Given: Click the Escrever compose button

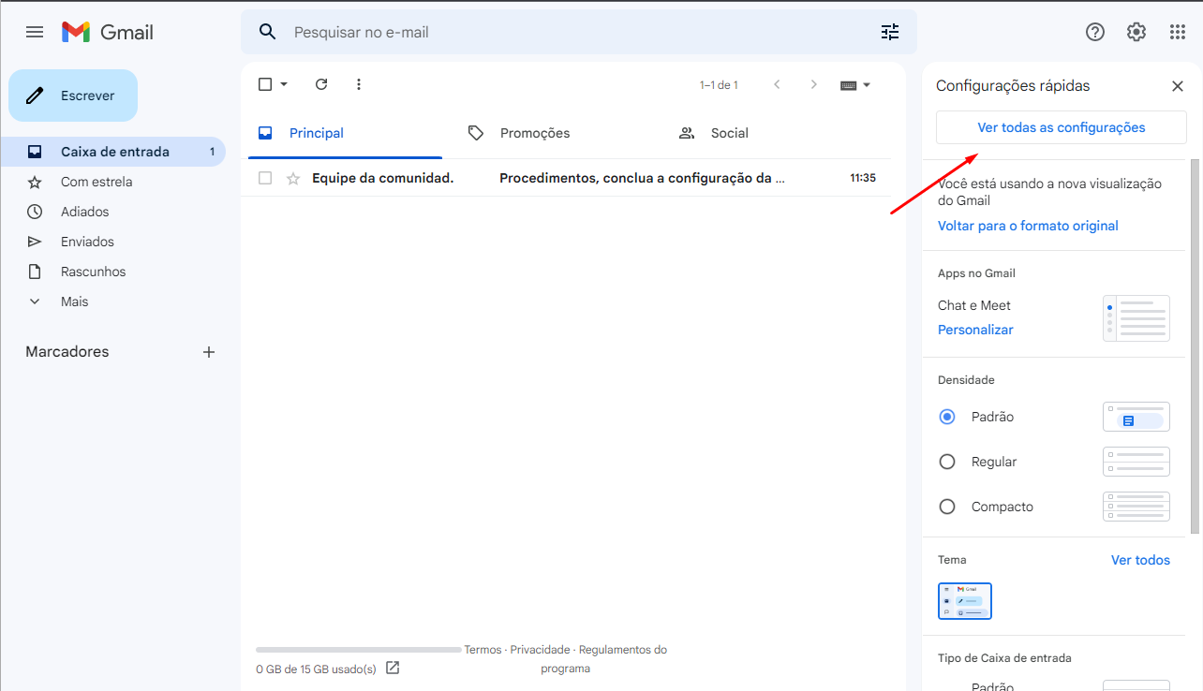Looking at the screenshot, I should coord(73,96).
